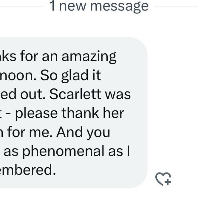Click the word "out." in the message

(x=33, y=94)
